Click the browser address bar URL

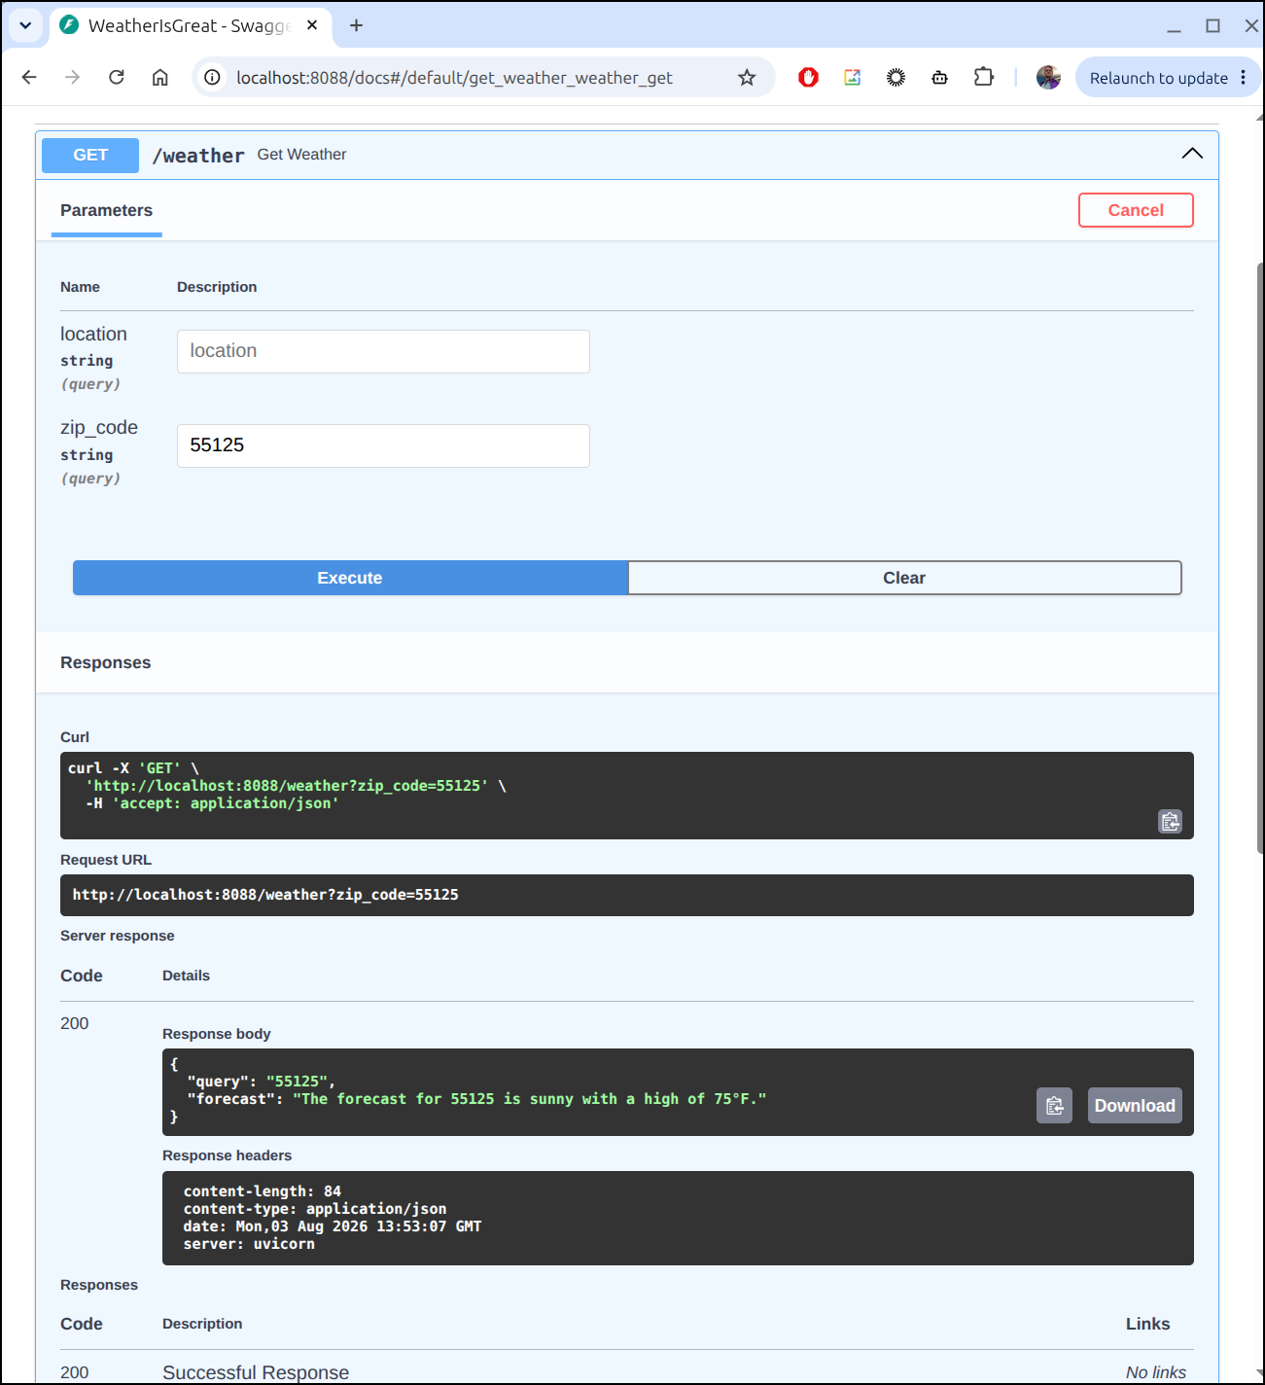(x=454, y=78)
